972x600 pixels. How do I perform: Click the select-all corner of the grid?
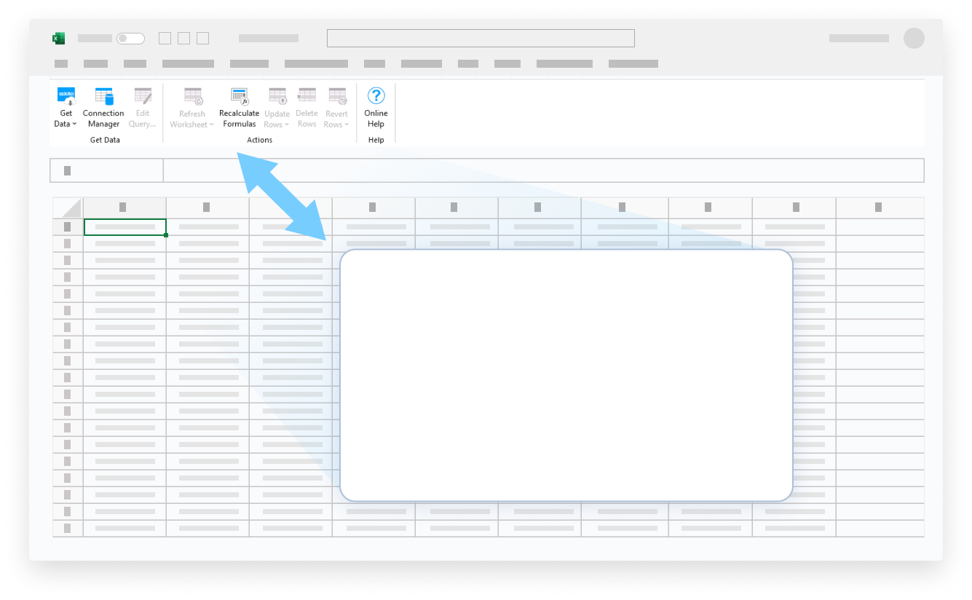tap(68, 208)
